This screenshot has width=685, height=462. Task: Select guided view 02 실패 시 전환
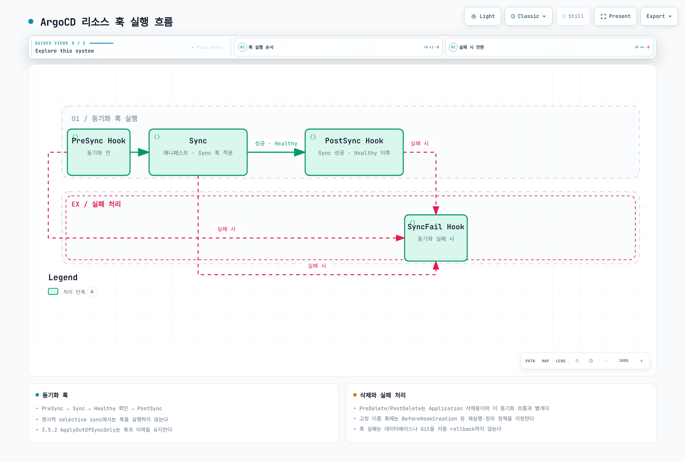(x=549, y=47)
